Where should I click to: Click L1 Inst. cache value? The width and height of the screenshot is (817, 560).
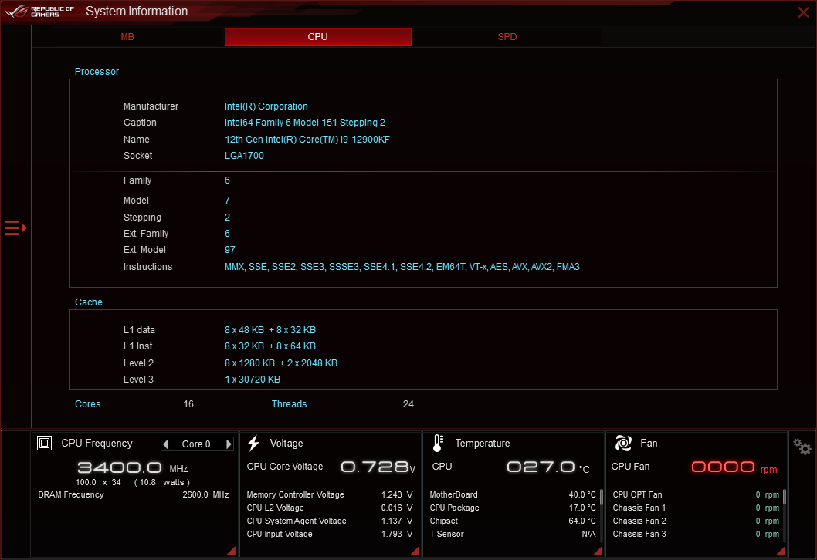270,346
